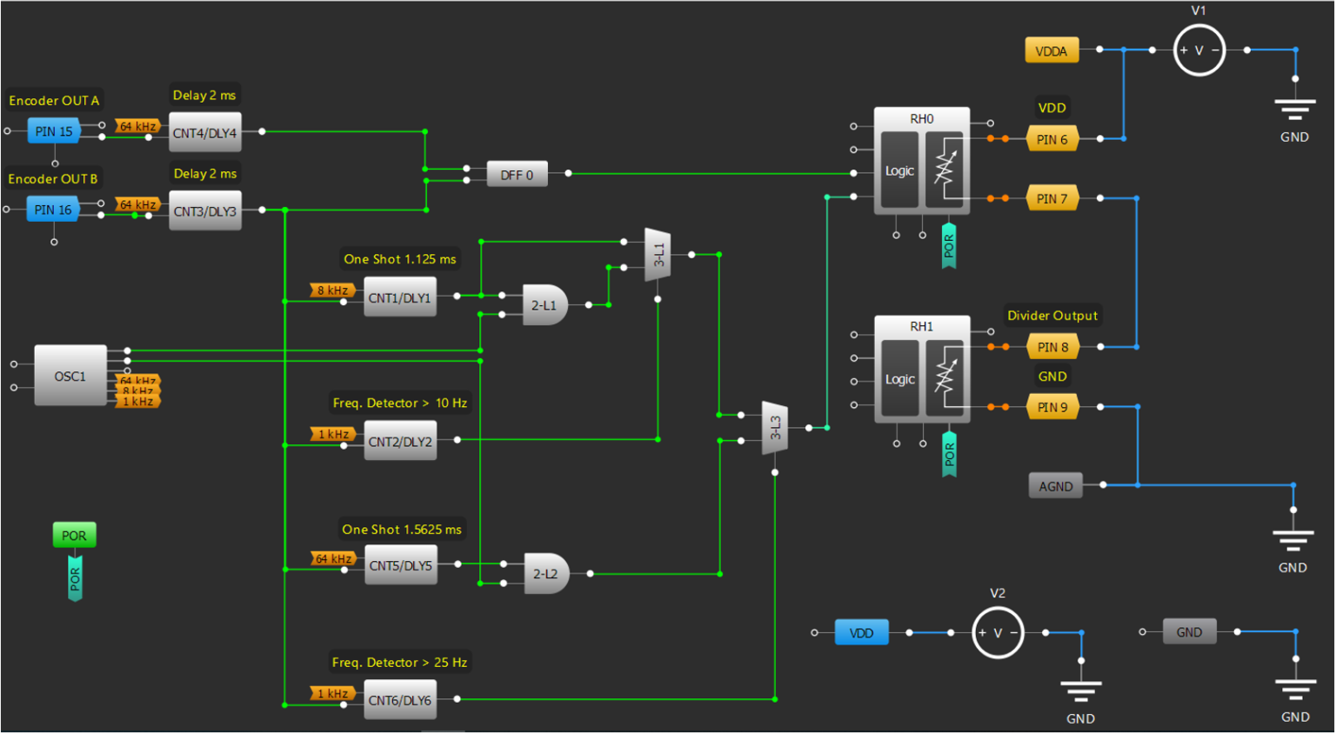Image resolution: width=1336 pixels, height=734 pixels.
Task: Select the RH1 rheostat block
Action: coord(922,378)
